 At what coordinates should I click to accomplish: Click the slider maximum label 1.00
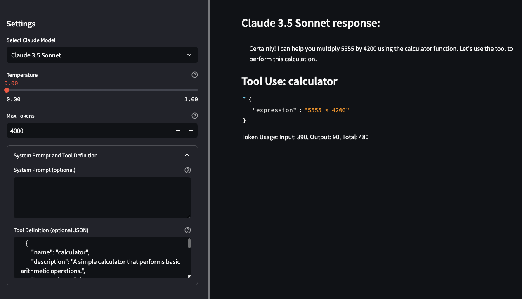tap(191, 99)
